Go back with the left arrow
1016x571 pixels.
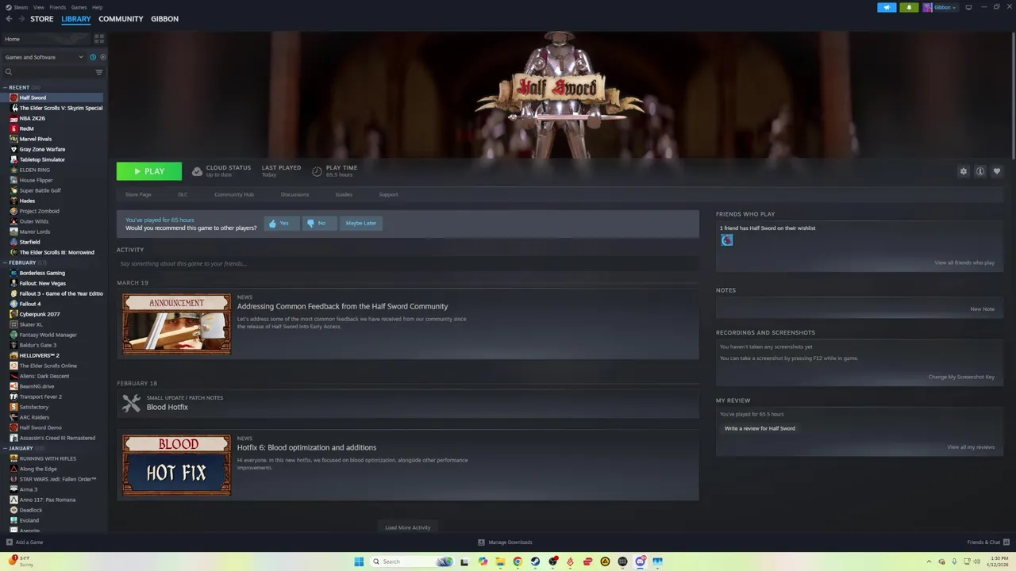[10, 19]
